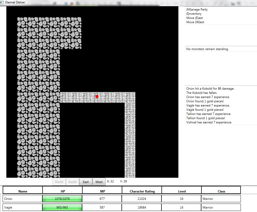Screen dimensions: 257x212
Task: Click Orion's green HP bar
Action: pyautogui.click(x=62, y=199)
